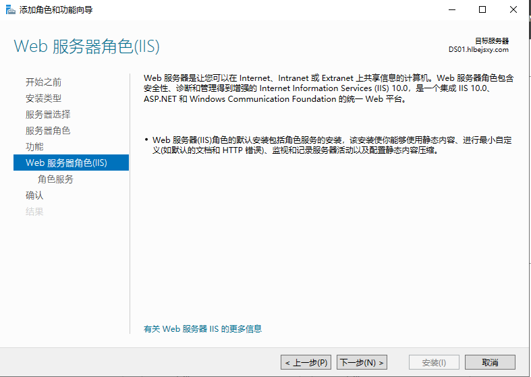Click the wizard icon in the title bar

(10, 9)
